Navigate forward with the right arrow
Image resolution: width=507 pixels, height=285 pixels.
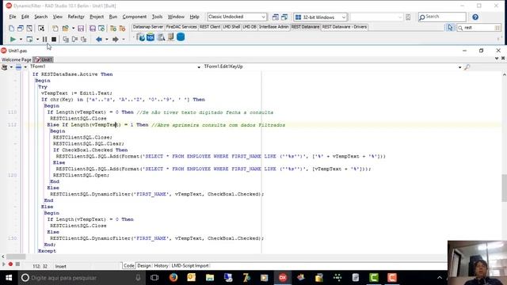[116, 40]
